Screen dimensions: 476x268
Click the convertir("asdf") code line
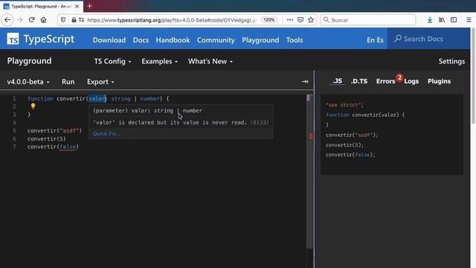pos(54,131)
